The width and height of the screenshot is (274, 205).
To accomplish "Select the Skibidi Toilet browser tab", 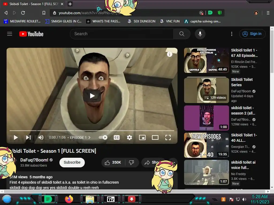I will coord(33,4).
